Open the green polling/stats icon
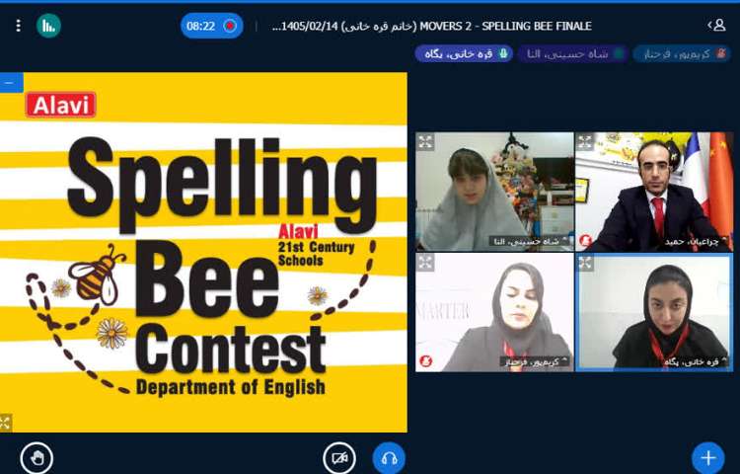This screenshot has width=740, height=474. pos(48,26)
